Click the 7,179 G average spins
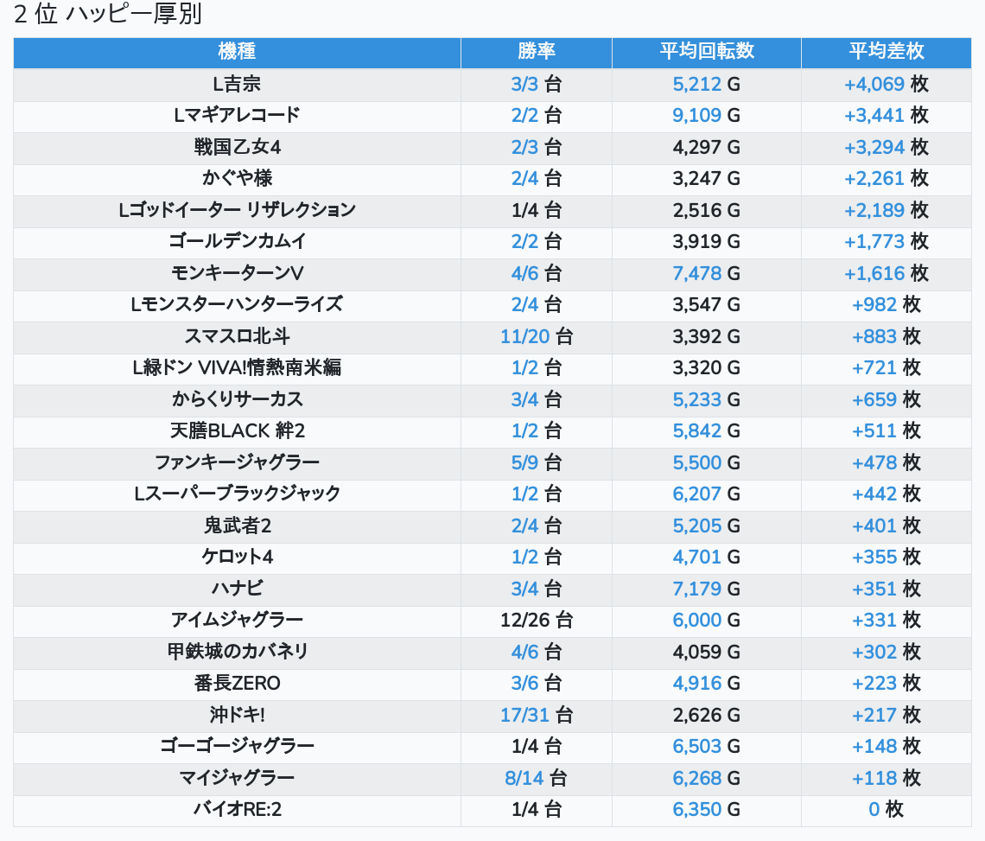 pyautogui.click(x=707, y=589)
